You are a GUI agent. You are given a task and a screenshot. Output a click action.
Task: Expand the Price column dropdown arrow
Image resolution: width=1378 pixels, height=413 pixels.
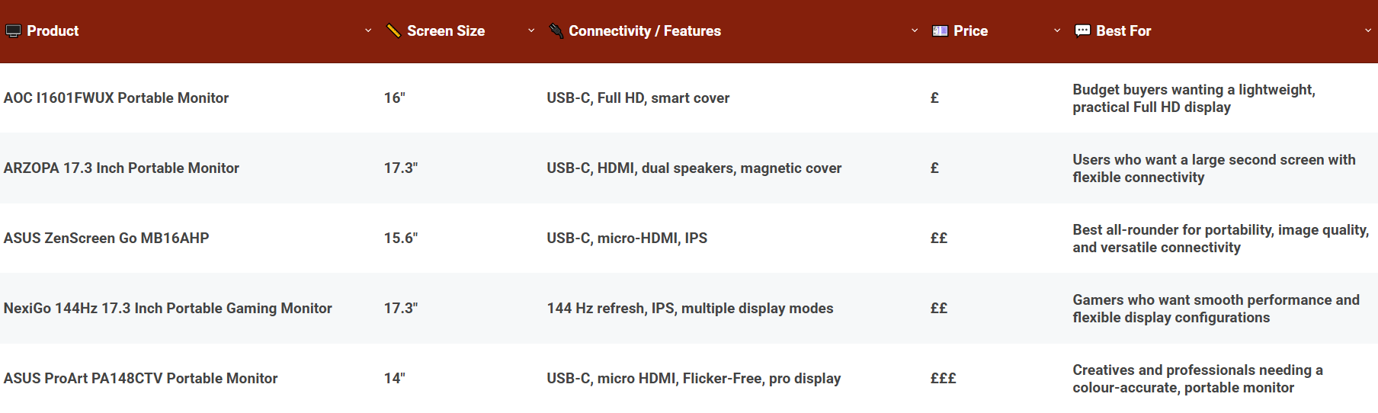[1057, 31]
